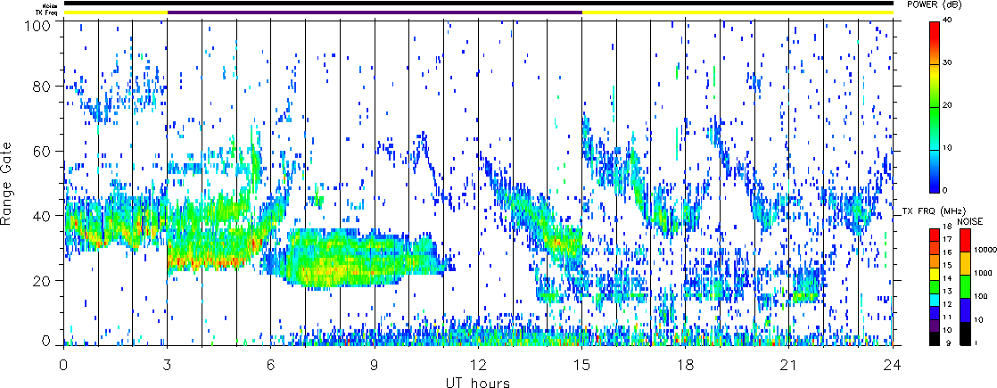Click x-axis tick label '12'
Image resolution: width=997 pixels, height=388 pixels.
click(478, 365)
